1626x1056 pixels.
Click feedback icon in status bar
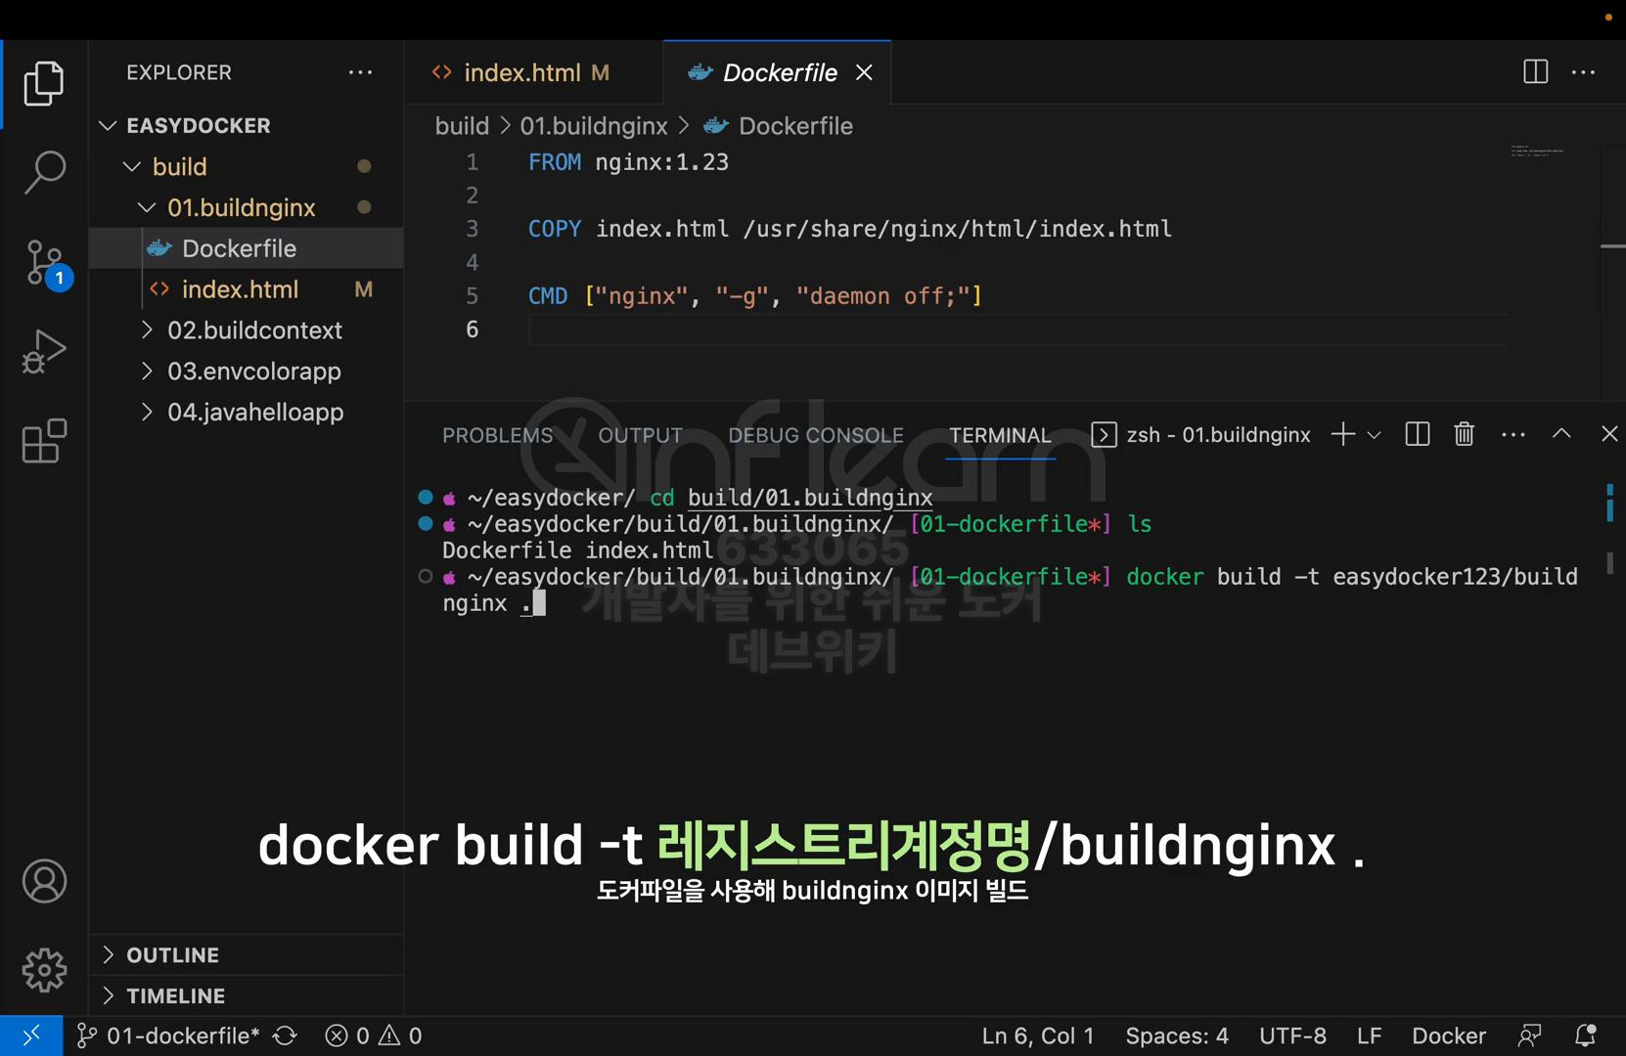click(x=1529, y=1035)
